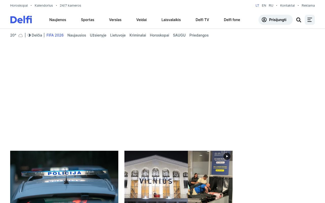Select the Lietuvoje category
This screenshot has width=325, height=203.
pos(118,35)
